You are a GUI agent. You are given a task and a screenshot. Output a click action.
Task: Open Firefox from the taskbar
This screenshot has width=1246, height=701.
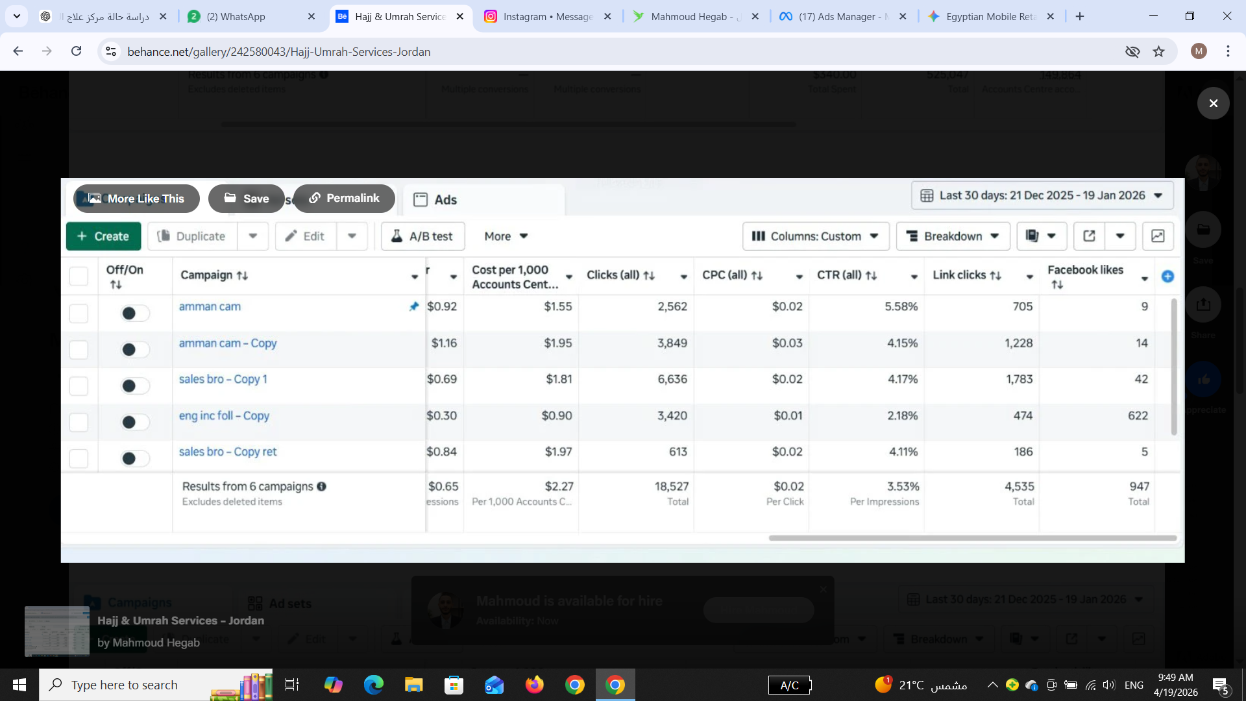tap(534, 685)
